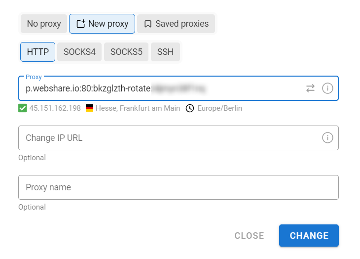Screen dimensions: 360x259
Task: Focus the Change IP URL field
Action: coord(179,138)
